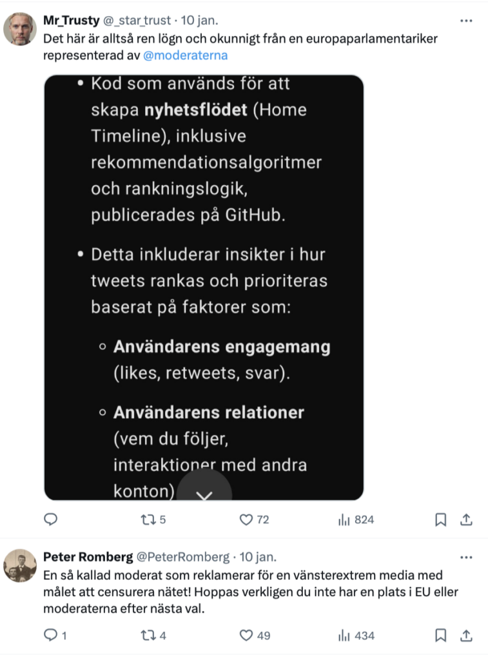Share Peter Romberg's tweet
488x660 pixels.
[468, 636]
